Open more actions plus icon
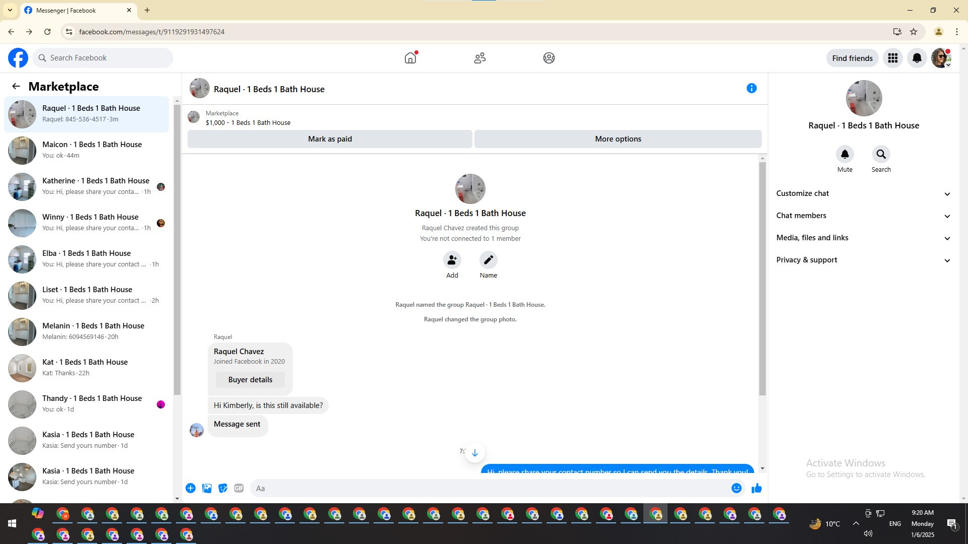Image resolution: width=968 pixels, height=544 pixels. pyautogui.click(x=191, y=488)
